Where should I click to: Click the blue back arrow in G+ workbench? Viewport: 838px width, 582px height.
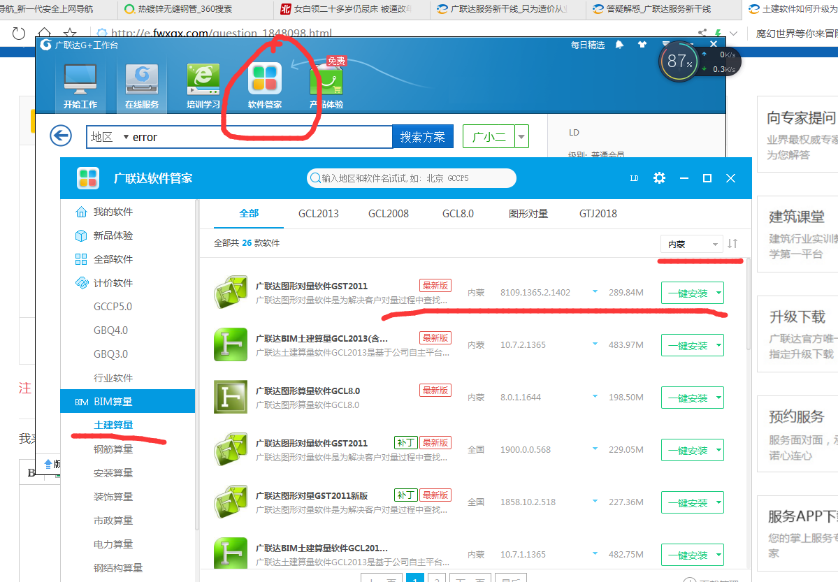tap(61, 136)
